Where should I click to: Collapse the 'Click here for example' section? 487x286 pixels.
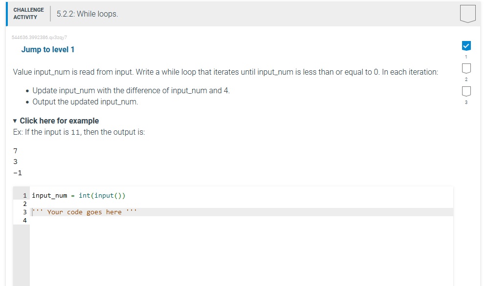[x=61, y=121]
